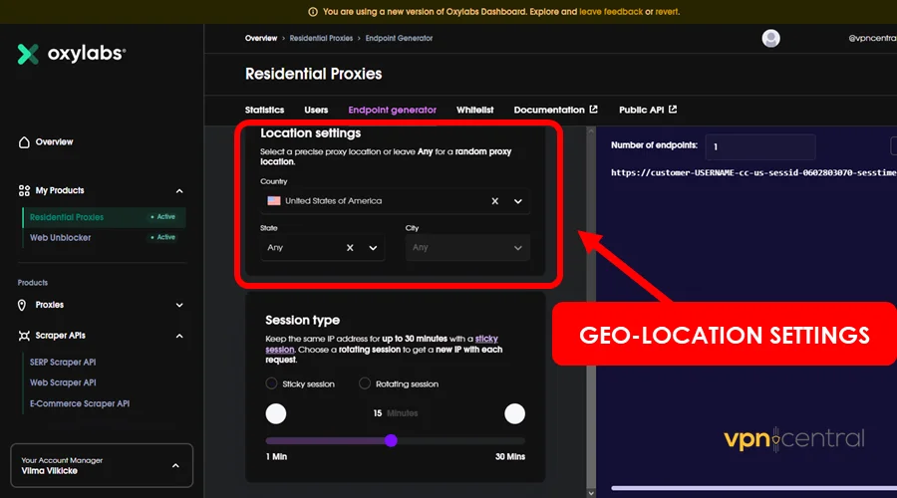Select the Rotating session radio button
The width and height of the screenshot is (897, 498).
click(365, 383)
